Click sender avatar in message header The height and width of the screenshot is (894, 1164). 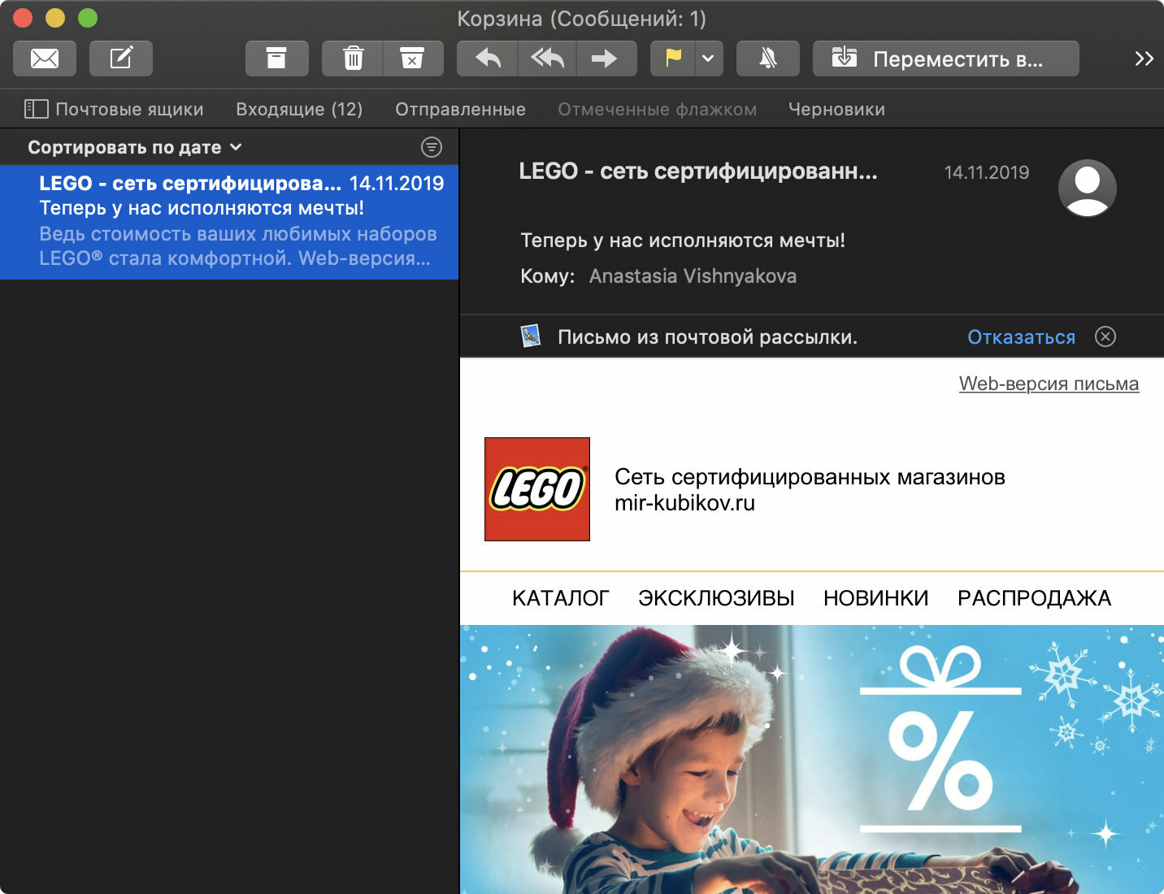tap(1087, 188)
